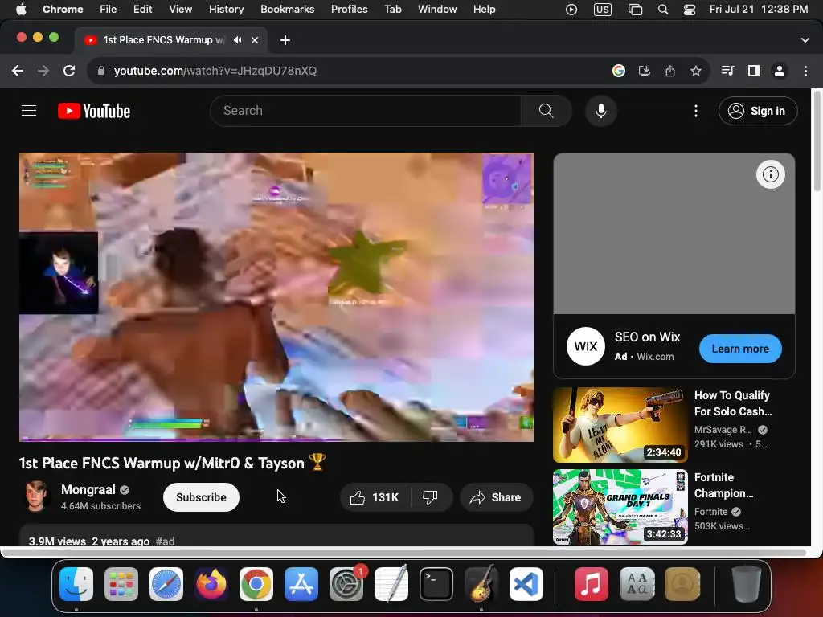Open SEO on Wix ad title
This screenshot has width=823, height=617.
647,337
